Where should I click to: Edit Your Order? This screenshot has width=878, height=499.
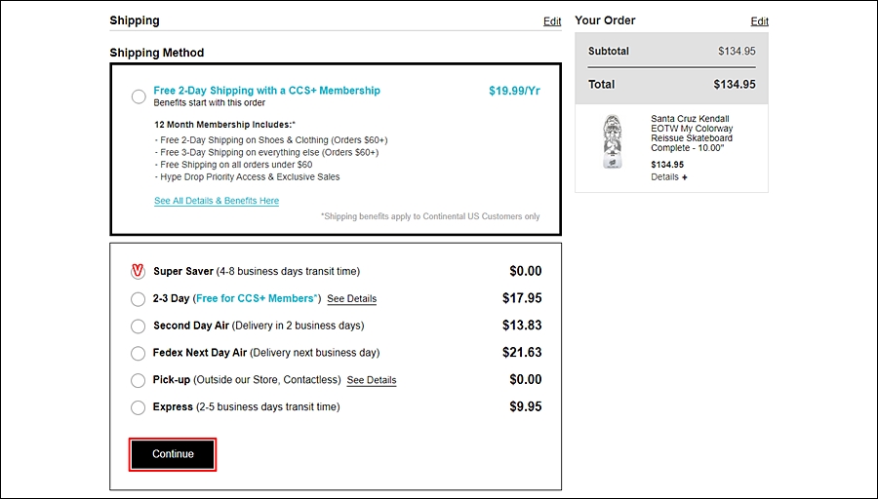759,21
